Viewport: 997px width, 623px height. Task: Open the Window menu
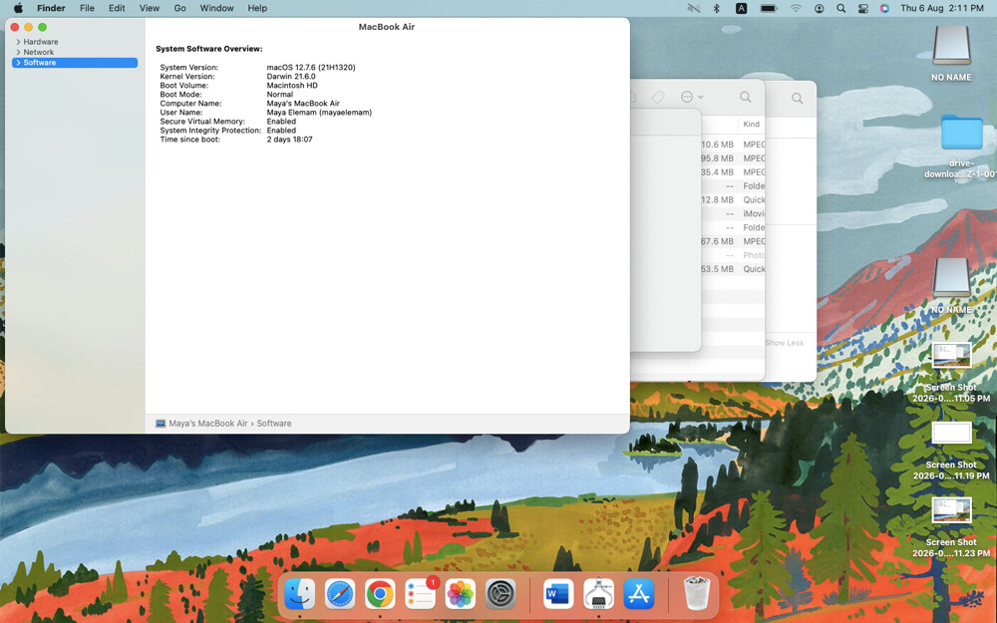pyautogui.click(x=216, y=8)
